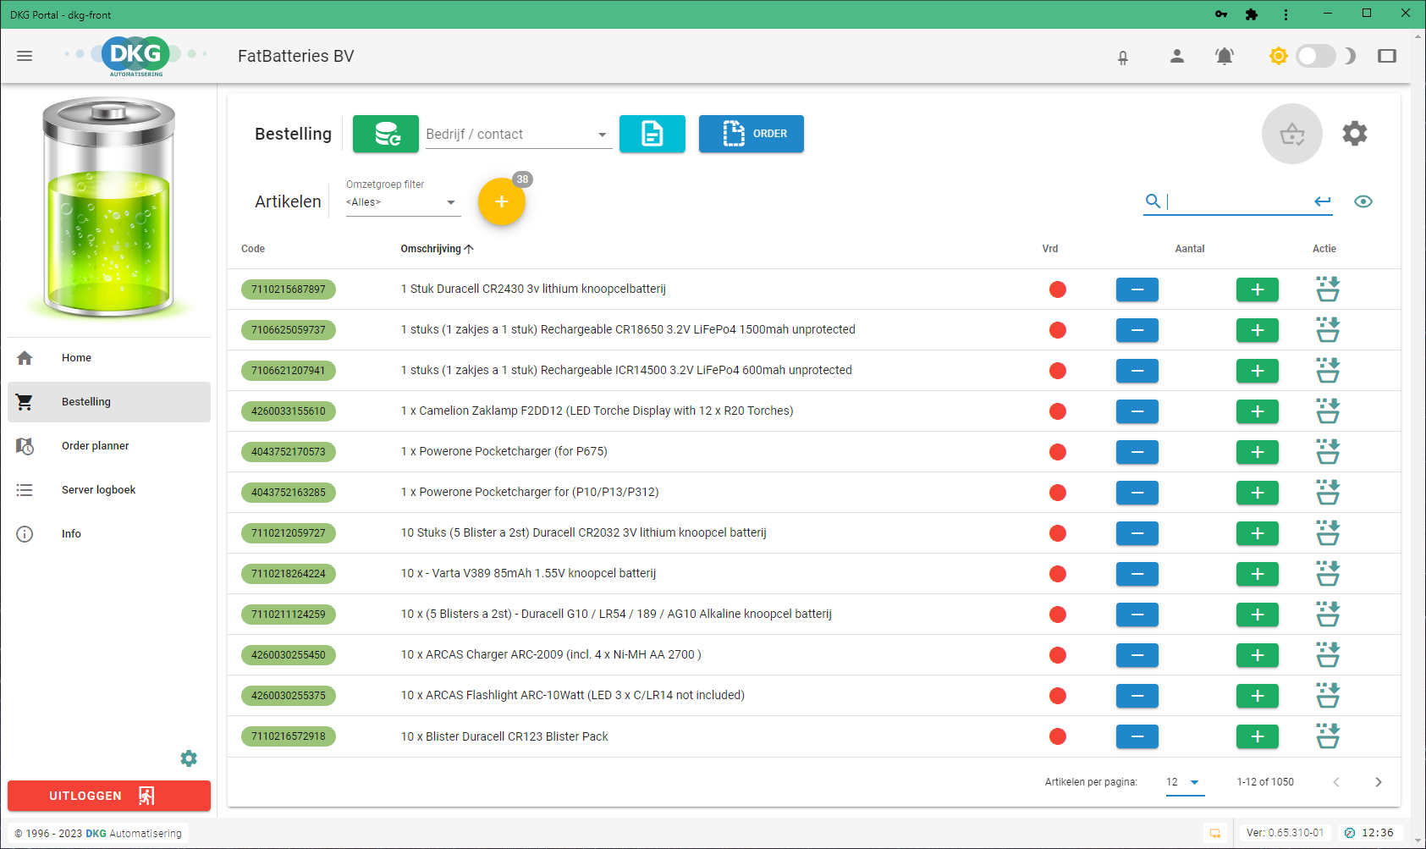The width and height of the screenshot is (1426, 849).
Task: Open Order planner in the sidebar
Action: [x=109, y=446]
